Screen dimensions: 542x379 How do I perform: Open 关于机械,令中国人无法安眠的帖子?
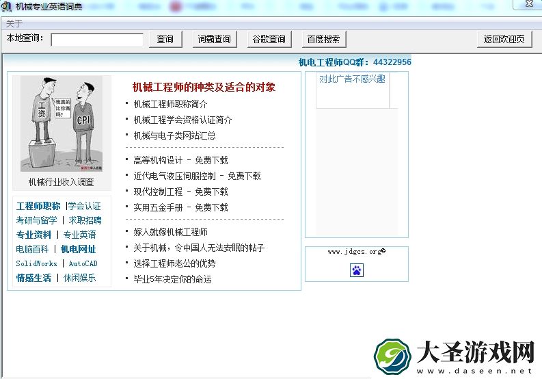[x=199, y=248]
